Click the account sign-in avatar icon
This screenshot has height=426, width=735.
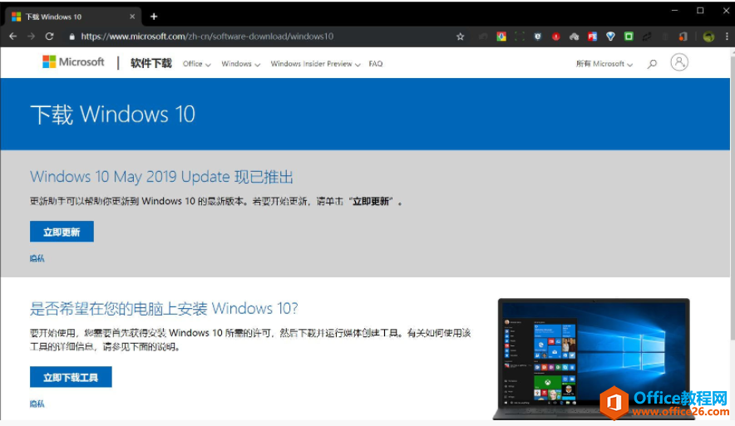coord(679,62)
